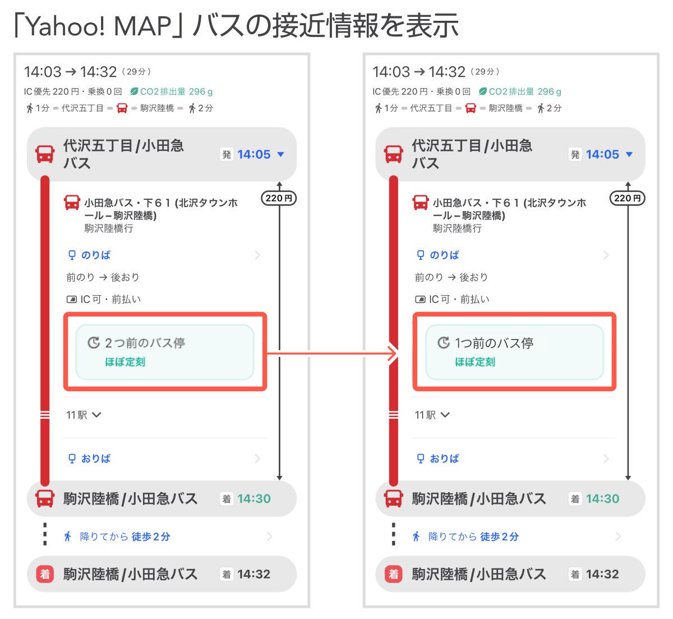
Task: Click final 駒沢陸橋/小田急バス 14:32 row left panel
Action: 162,574
